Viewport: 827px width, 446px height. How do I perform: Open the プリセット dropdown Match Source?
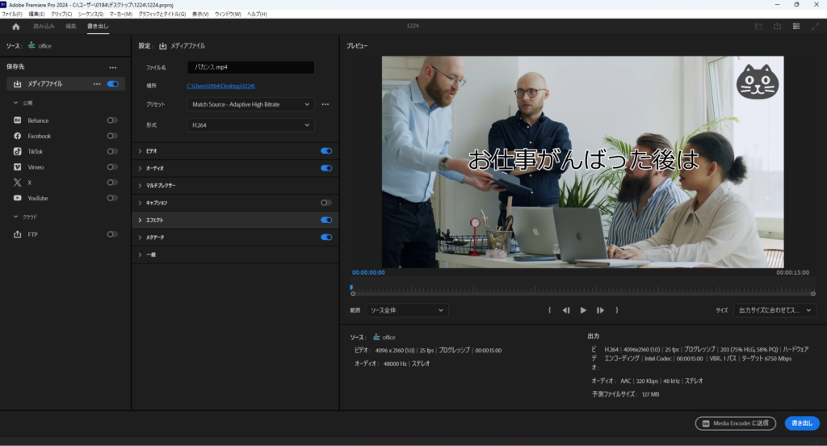[x=250, y=104]
